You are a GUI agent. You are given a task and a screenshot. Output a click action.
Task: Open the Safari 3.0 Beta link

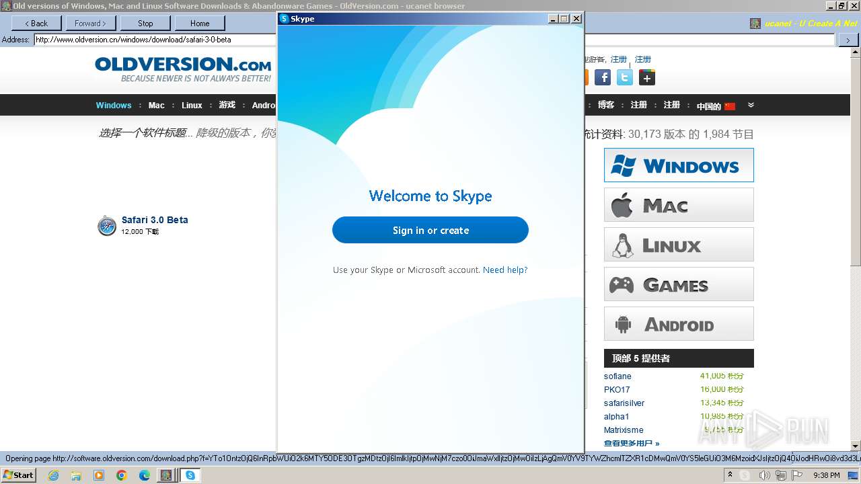pyautogui.click(x=155, y=220)
